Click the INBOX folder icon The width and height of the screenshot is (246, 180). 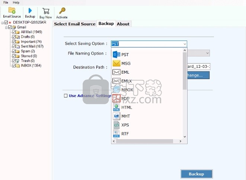tap(17, 66)
